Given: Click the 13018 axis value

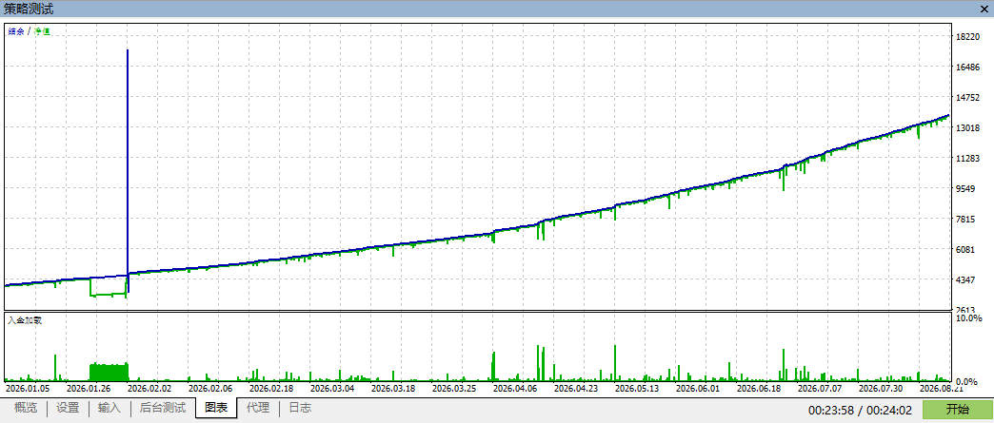Looking at the screenshot, I should tap(967, 128).
